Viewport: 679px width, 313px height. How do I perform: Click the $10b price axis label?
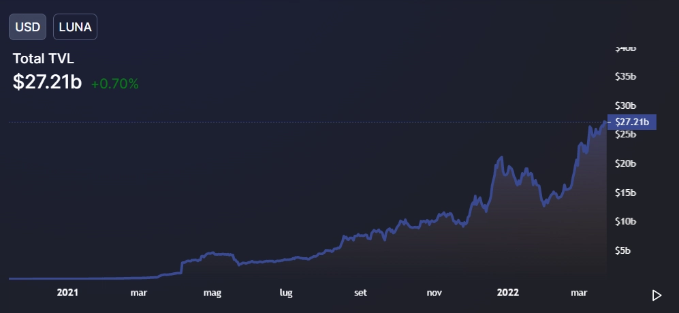click(625, 221)
